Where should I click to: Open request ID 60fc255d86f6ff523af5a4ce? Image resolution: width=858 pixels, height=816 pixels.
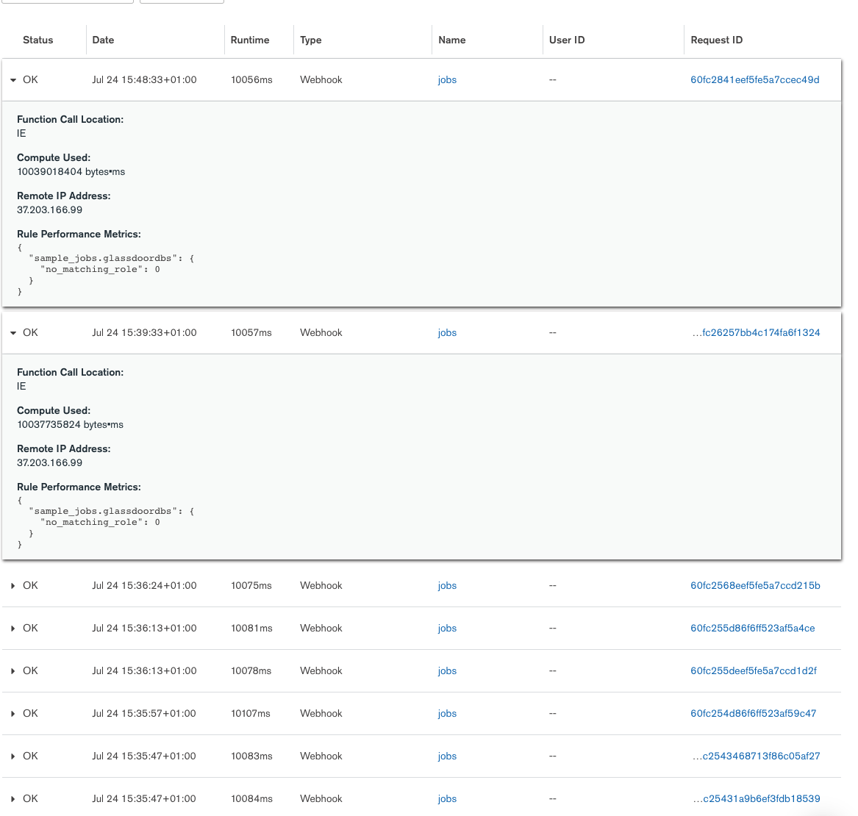click(752, 629)
